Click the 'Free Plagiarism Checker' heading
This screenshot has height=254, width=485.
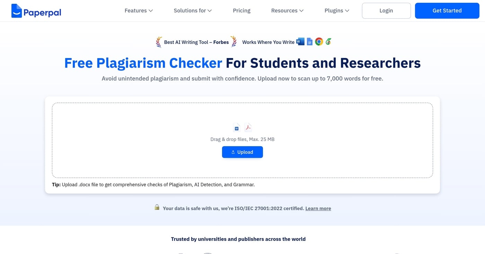coord(143,63)
